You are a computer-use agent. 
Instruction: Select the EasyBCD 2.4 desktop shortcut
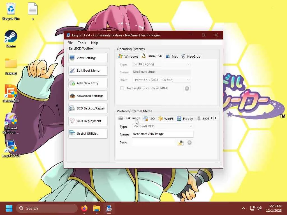11,148
